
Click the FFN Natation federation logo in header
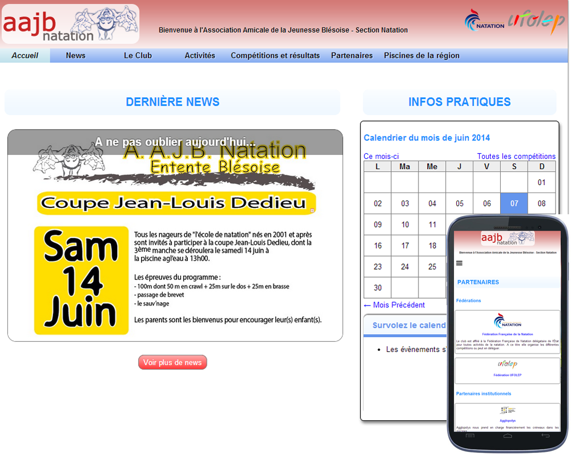click(484, 21)
